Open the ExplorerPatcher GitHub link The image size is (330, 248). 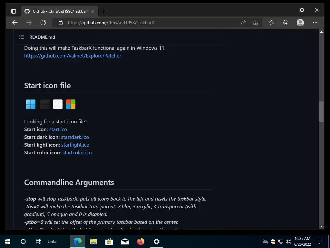click(73, 56)
